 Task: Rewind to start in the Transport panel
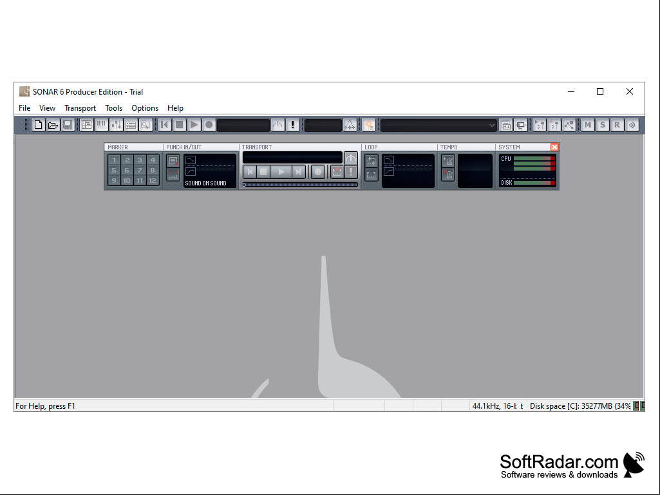(250, 172)
